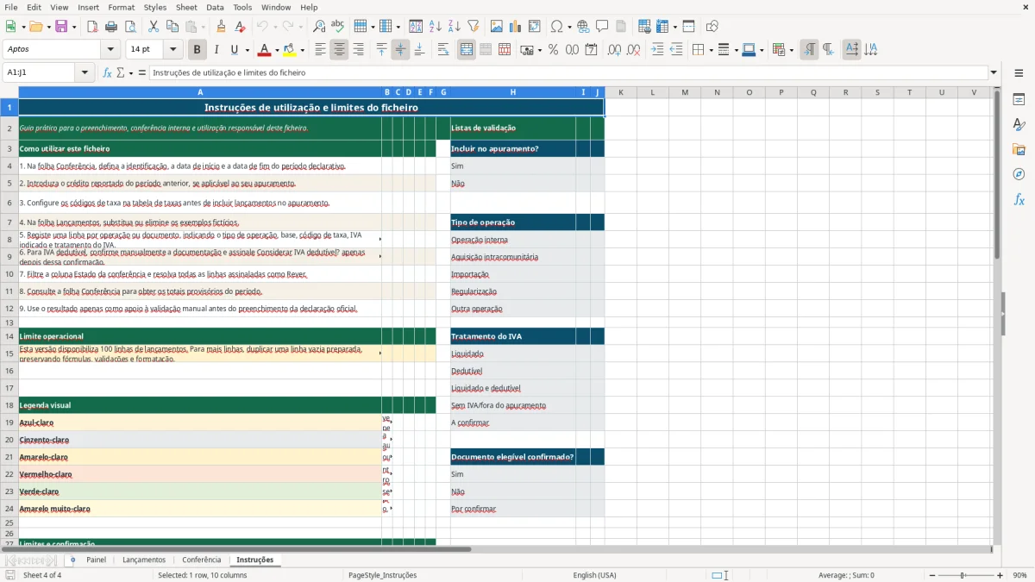Expand the formula bar
The width and height of the screenshot is (1035, 582).
point(994,73)
